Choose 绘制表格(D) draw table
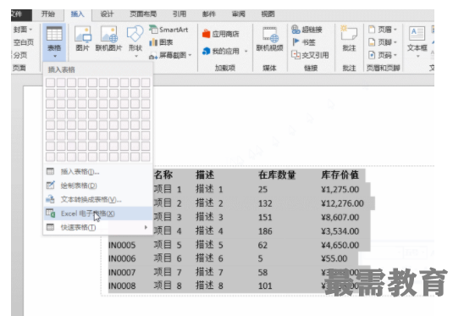 pos(97,186)
